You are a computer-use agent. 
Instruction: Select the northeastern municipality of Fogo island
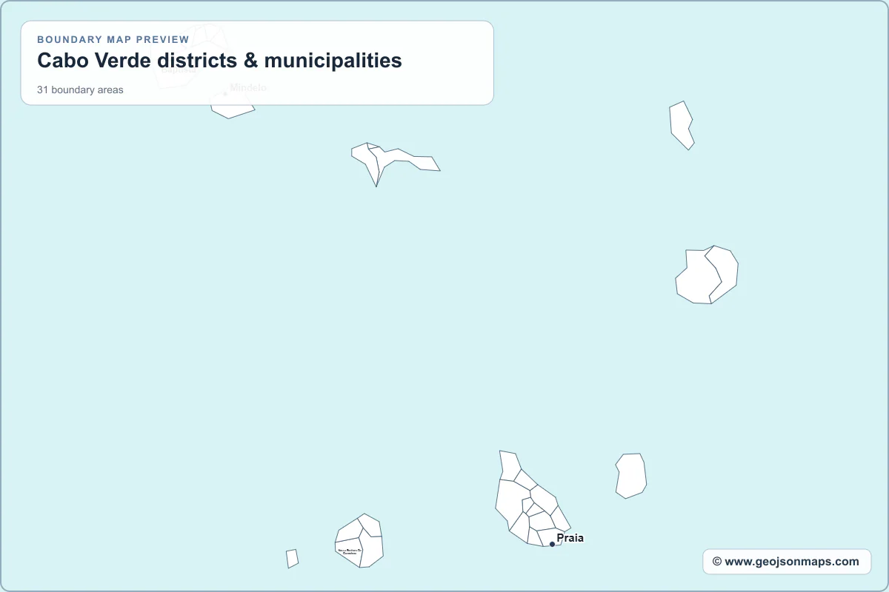pos(370,525)
